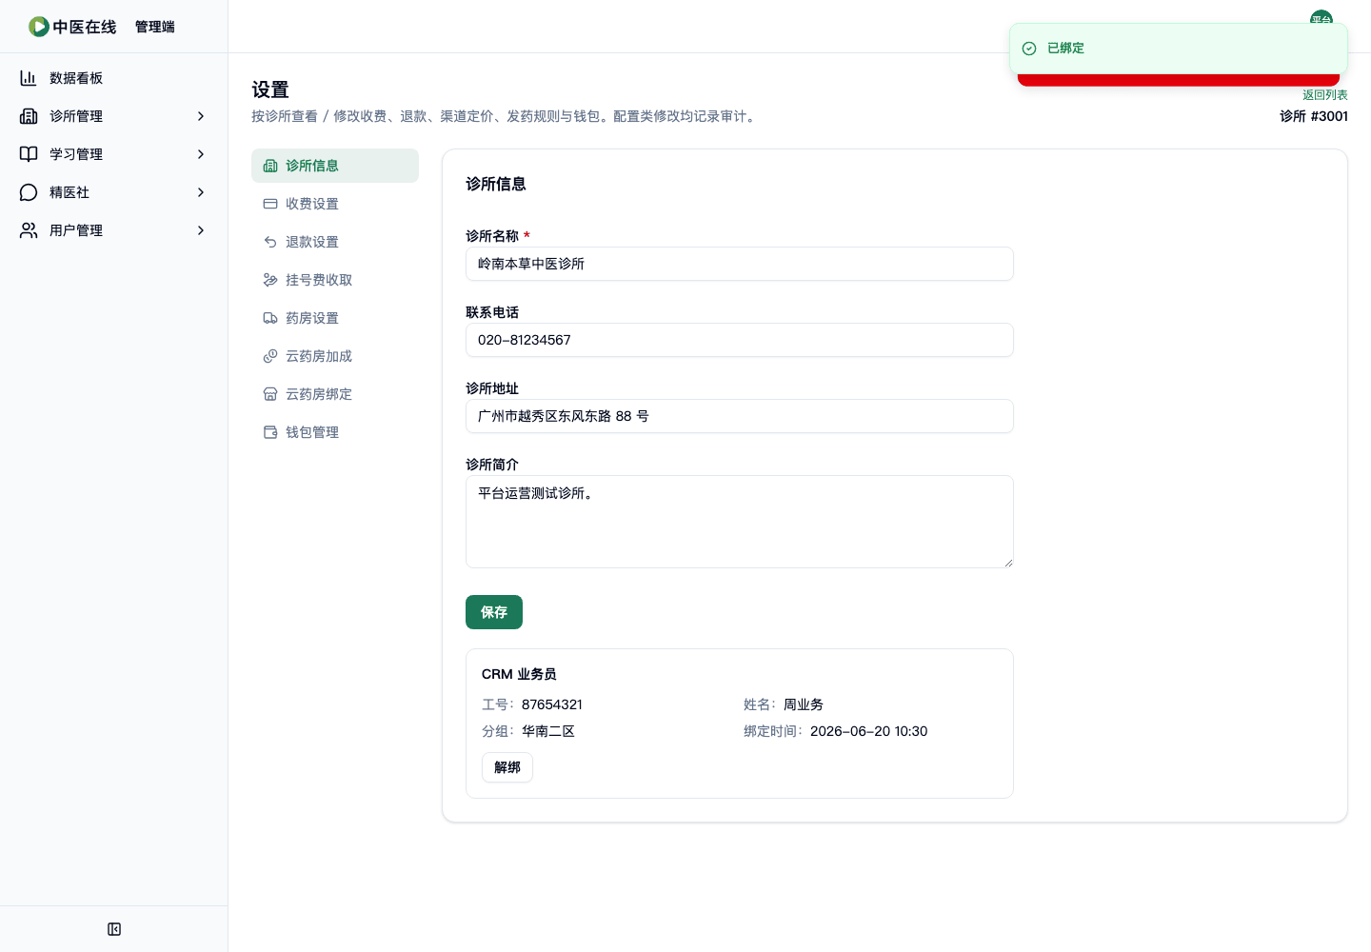The width and height of the screenshot is (1371, 952).
Task: Click the 云药房绑定 store icon
Action: [x=270, y=394]
